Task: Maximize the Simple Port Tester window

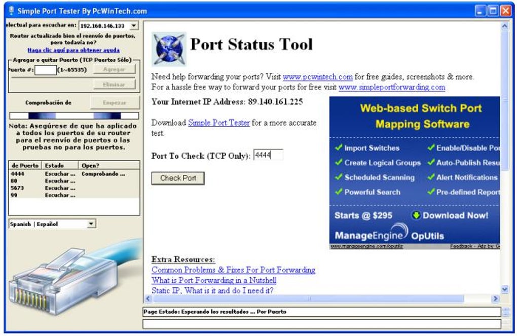Action: click(493, 11)
